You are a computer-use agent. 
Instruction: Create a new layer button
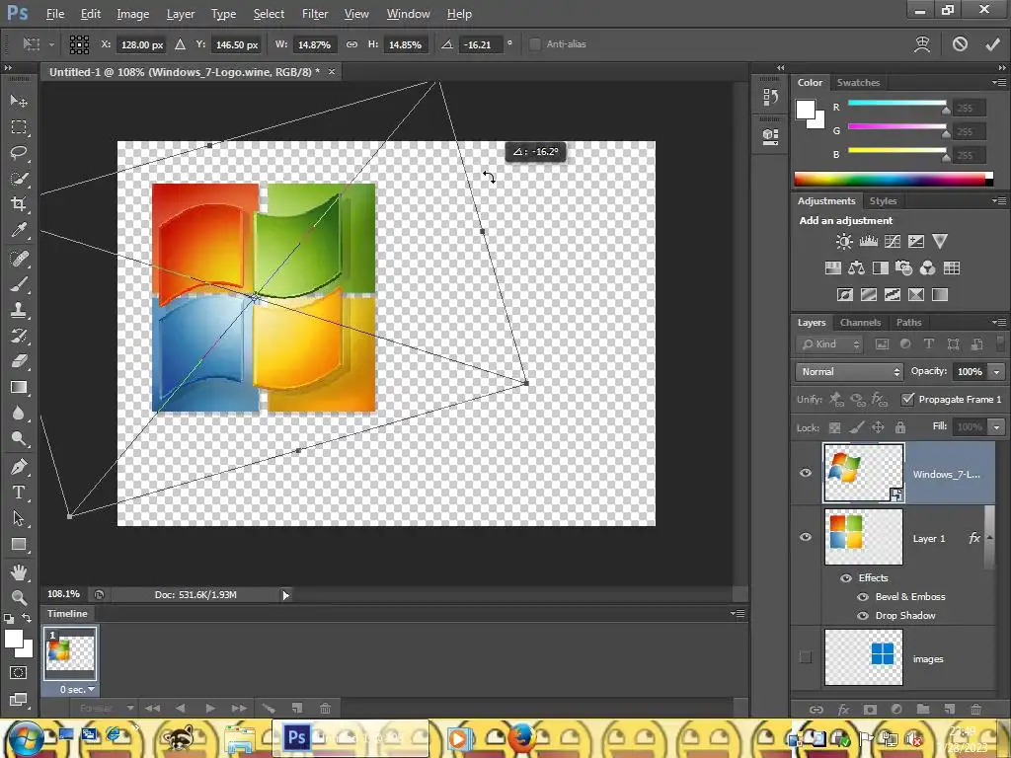click(949, 710)
